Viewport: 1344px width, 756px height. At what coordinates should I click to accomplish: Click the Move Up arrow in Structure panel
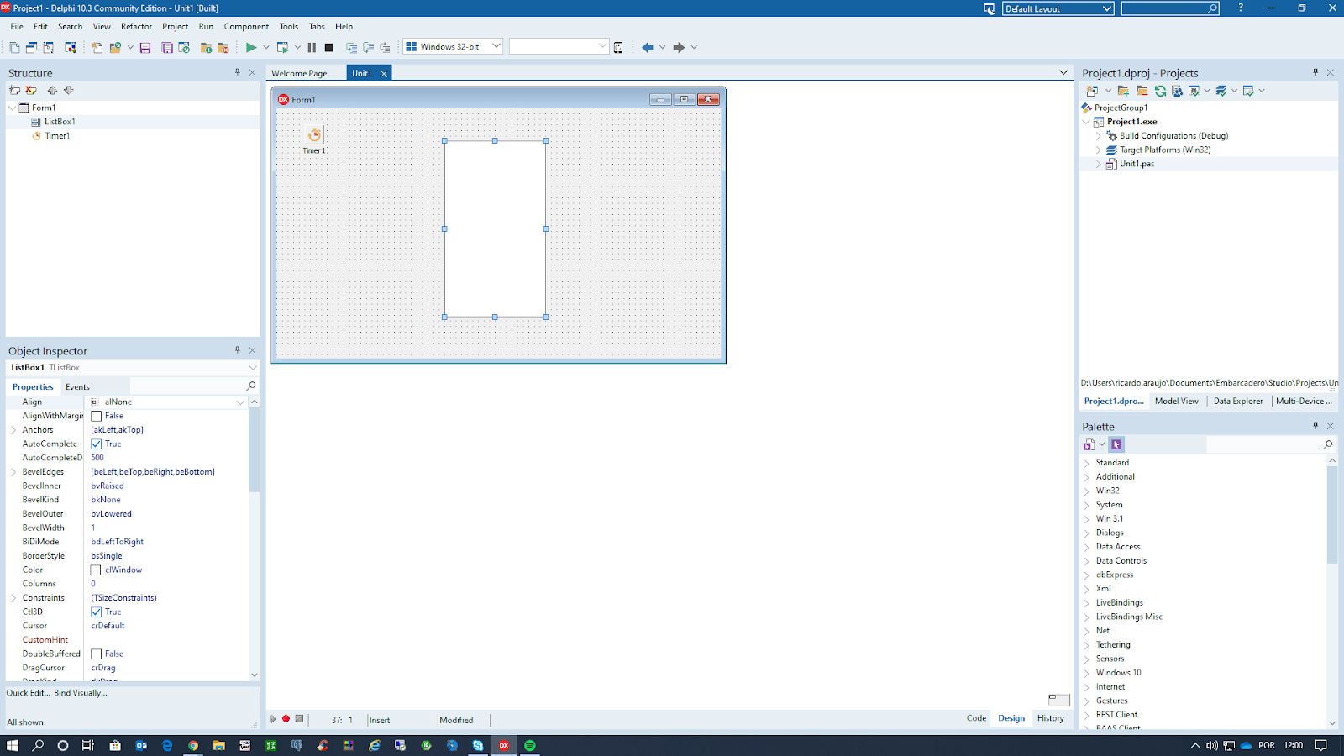click(52, 90)
